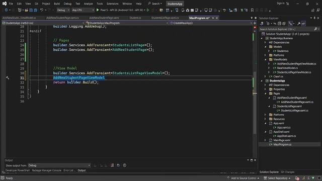Open the Show output from Debug dropdown
The height and width of the screenshot is (181, 322).
click(59, 165)
